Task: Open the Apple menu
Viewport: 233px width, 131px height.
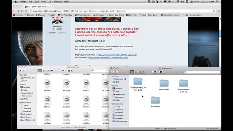Action: click(16, 1)
